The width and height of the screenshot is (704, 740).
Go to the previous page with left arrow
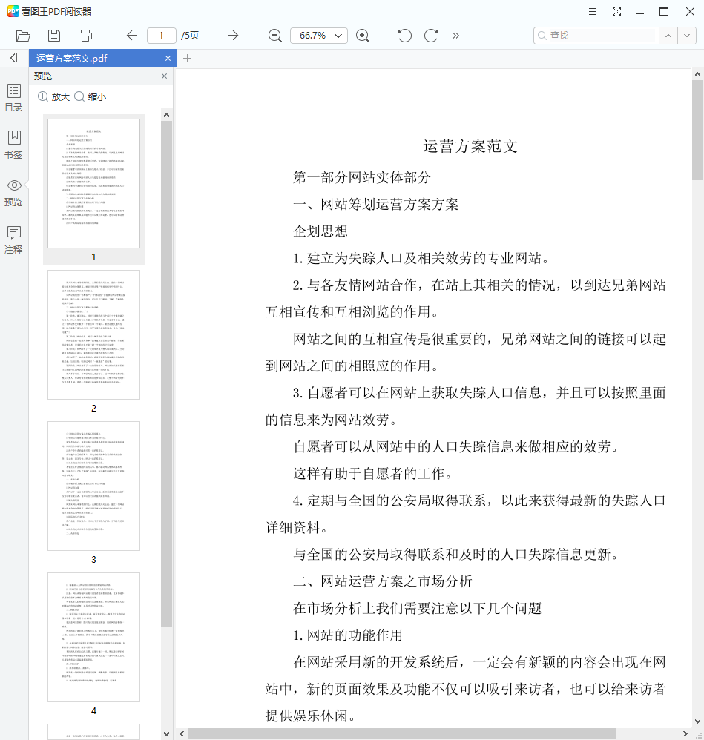point(132,36)
